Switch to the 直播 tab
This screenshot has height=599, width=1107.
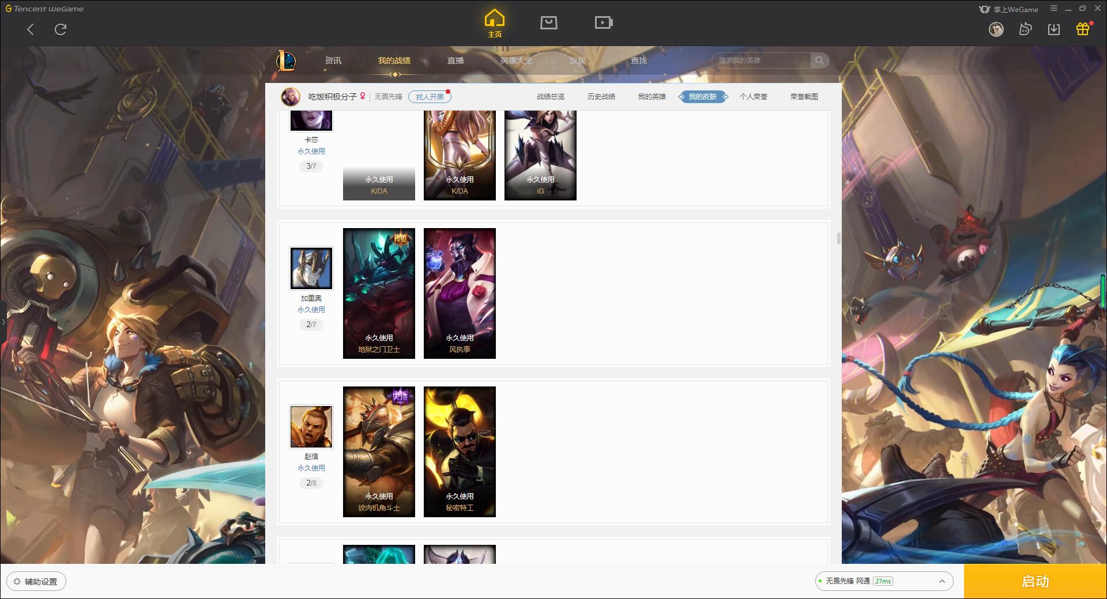(455, 60)
